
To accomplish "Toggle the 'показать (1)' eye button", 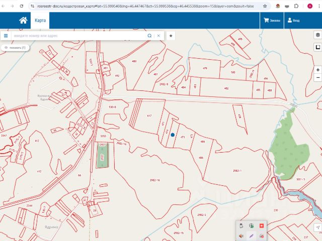I will pyautogui.click(x=14, y=48).
